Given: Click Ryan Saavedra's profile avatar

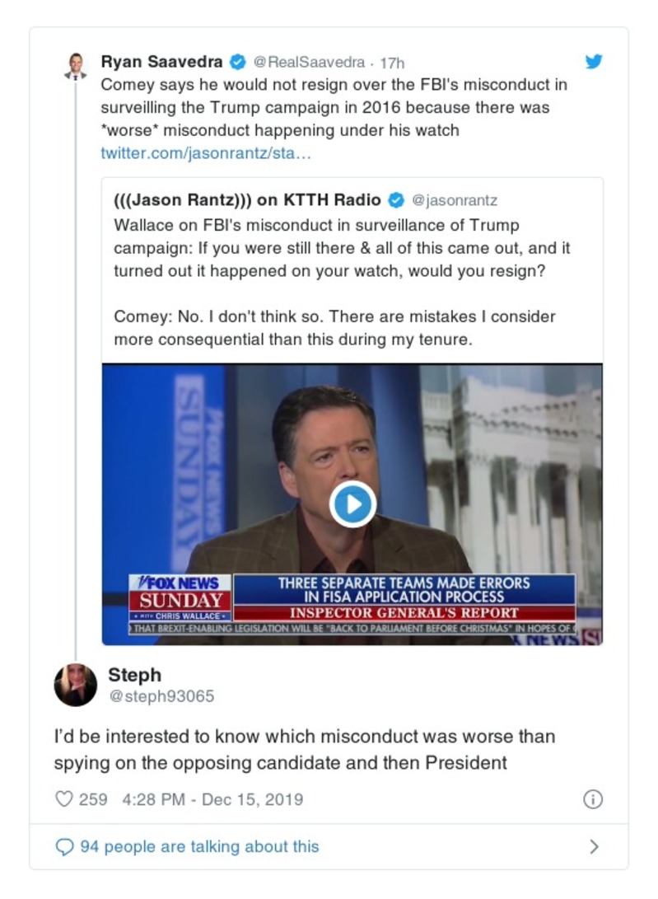Looking at the screenshot, I should click(x=76, y=66).
